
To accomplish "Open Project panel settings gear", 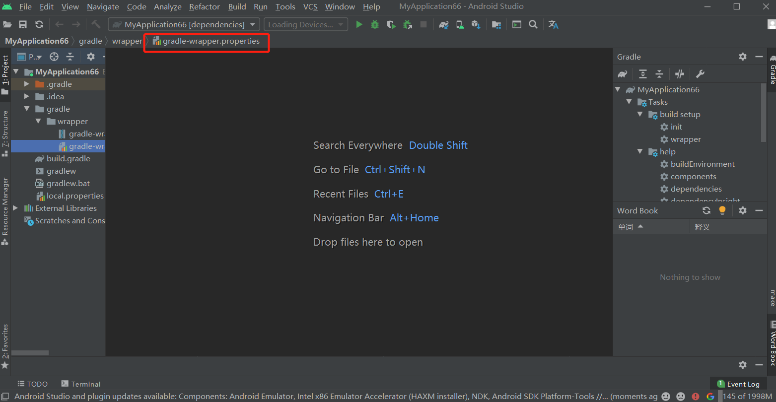I will click(90, 57).
